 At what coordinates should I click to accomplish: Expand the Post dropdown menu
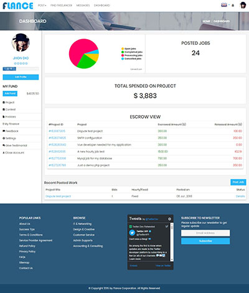pos(42,6)
